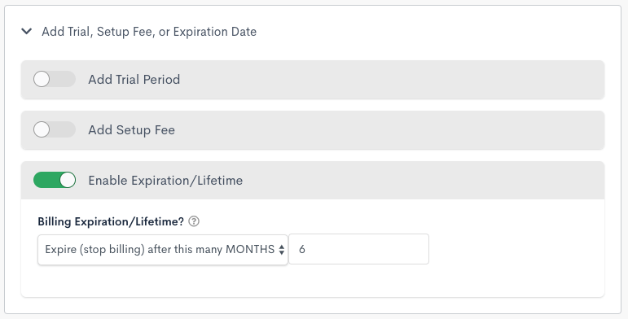Screen dimensions: 628x319
Task: Click the gray track of the Setup Fee toggle
Action: (x=63, y=129)
